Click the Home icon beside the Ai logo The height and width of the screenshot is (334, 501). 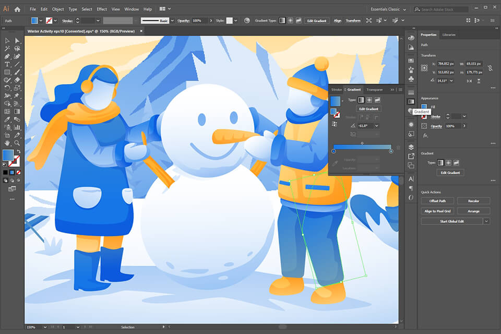(x=18, y=9)
